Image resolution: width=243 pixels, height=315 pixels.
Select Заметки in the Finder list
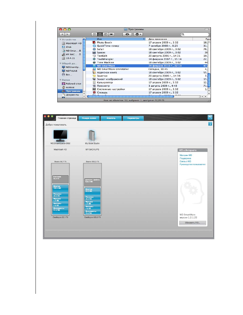pos(147,76)
